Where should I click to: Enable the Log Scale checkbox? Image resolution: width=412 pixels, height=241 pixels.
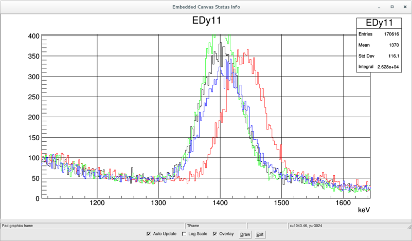(184, 234)
